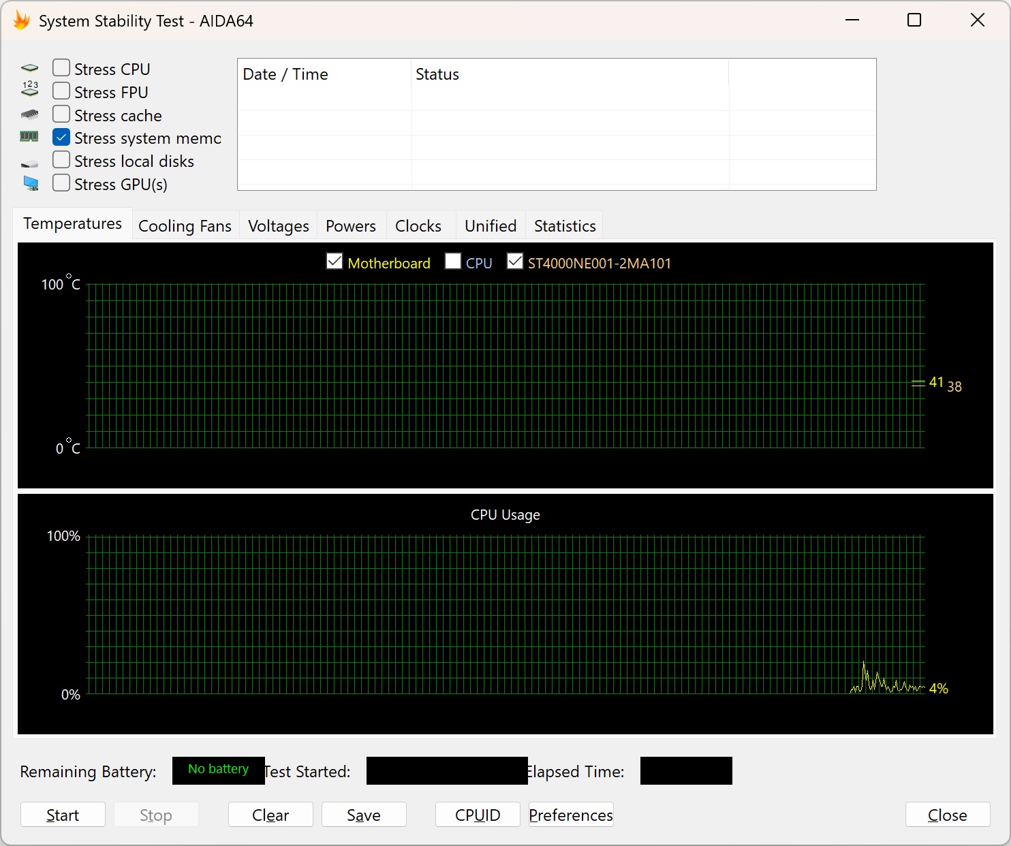The width and height of the screenshot is (1011, 846).
Task: Minimize the System Stability Test window
Action: point(852,20)
